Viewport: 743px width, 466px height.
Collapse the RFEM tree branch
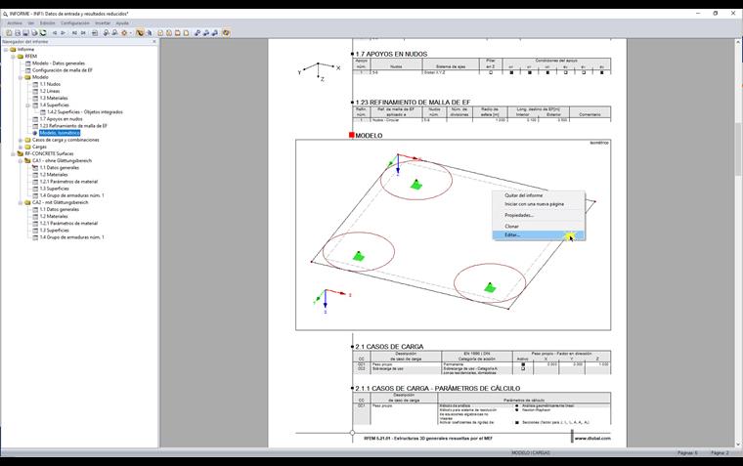[14, 56]
